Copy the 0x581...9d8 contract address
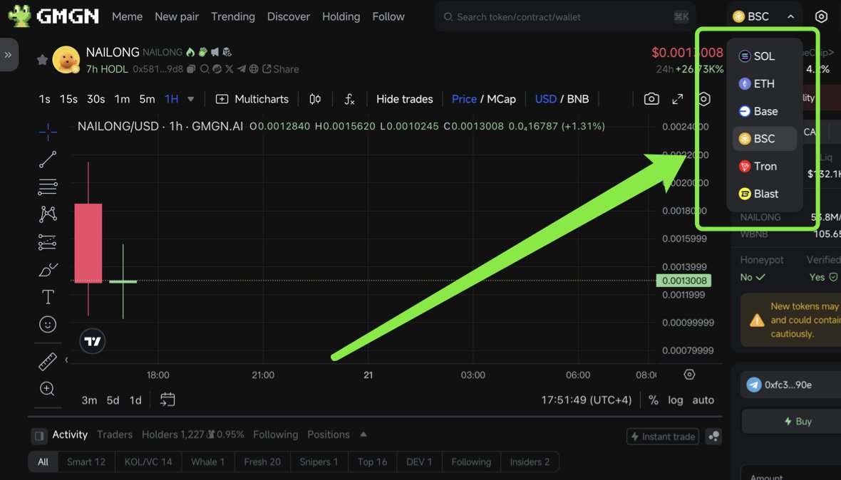 [190, 69]
